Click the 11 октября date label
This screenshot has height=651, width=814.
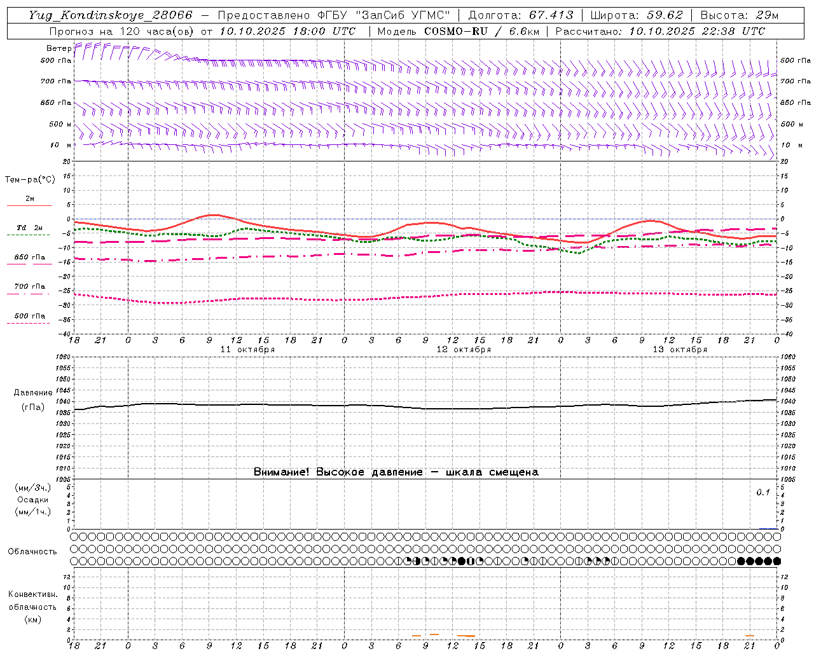pyautogui.click(x=247, y=350)
